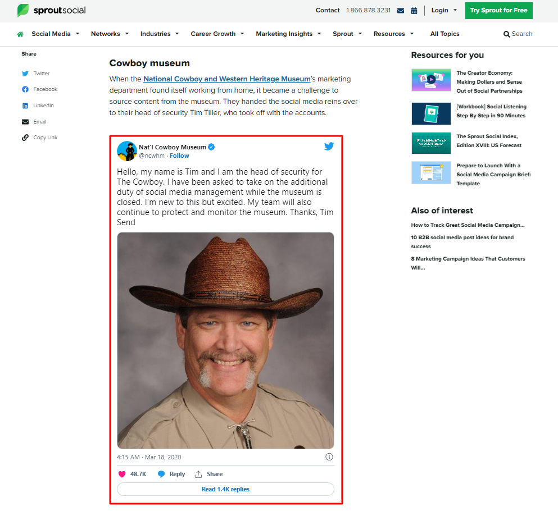Open the Login dropdown
This screenshot has height=511, width=558.
444,10
